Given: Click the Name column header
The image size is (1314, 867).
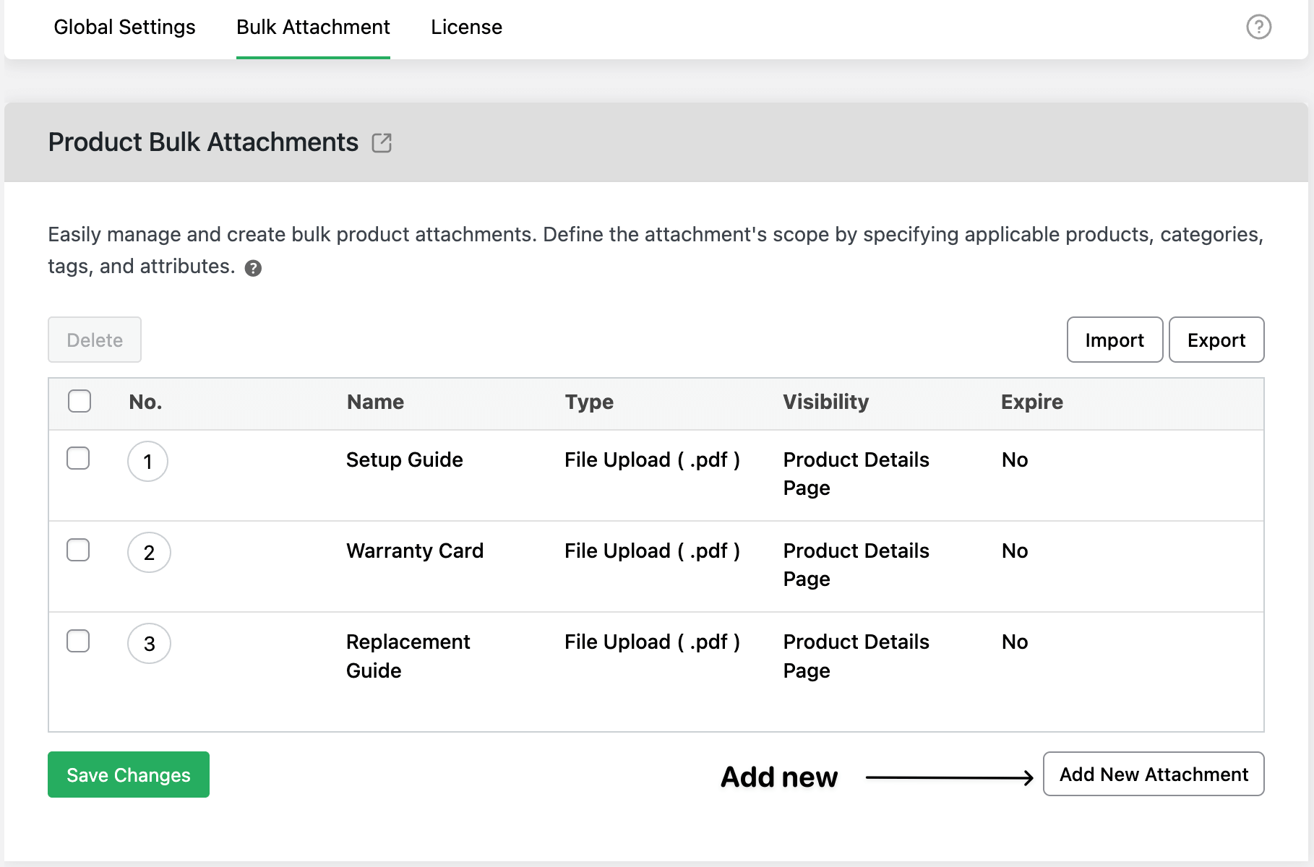Looking at the screenshot, I should tap(375, 402).
